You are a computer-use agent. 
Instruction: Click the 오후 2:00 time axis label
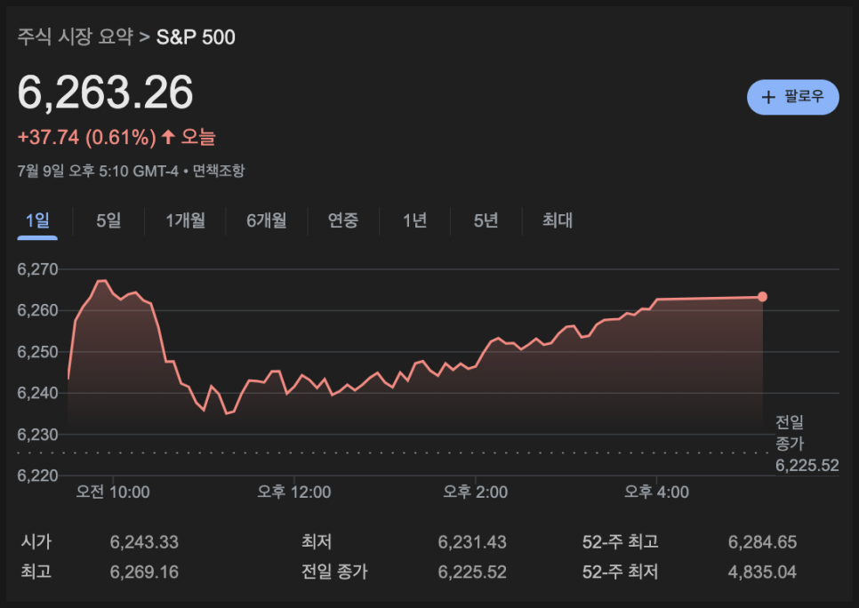(x=476, y=492)
